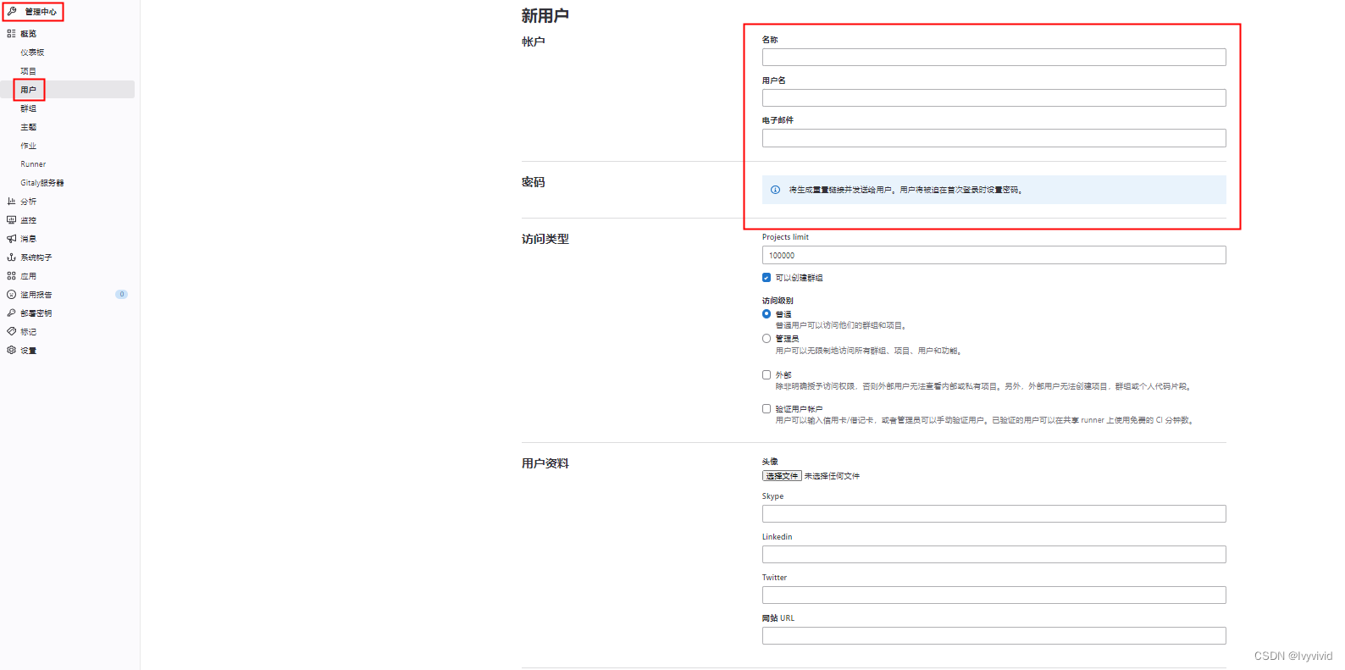Focus the 名称 input field
1345x670 pixels.
point(994,57)
